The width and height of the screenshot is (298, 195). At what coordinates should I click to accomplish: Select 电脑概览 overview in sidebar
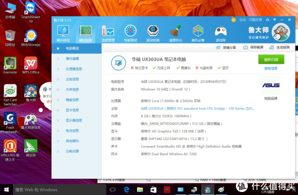coord(76,49)
